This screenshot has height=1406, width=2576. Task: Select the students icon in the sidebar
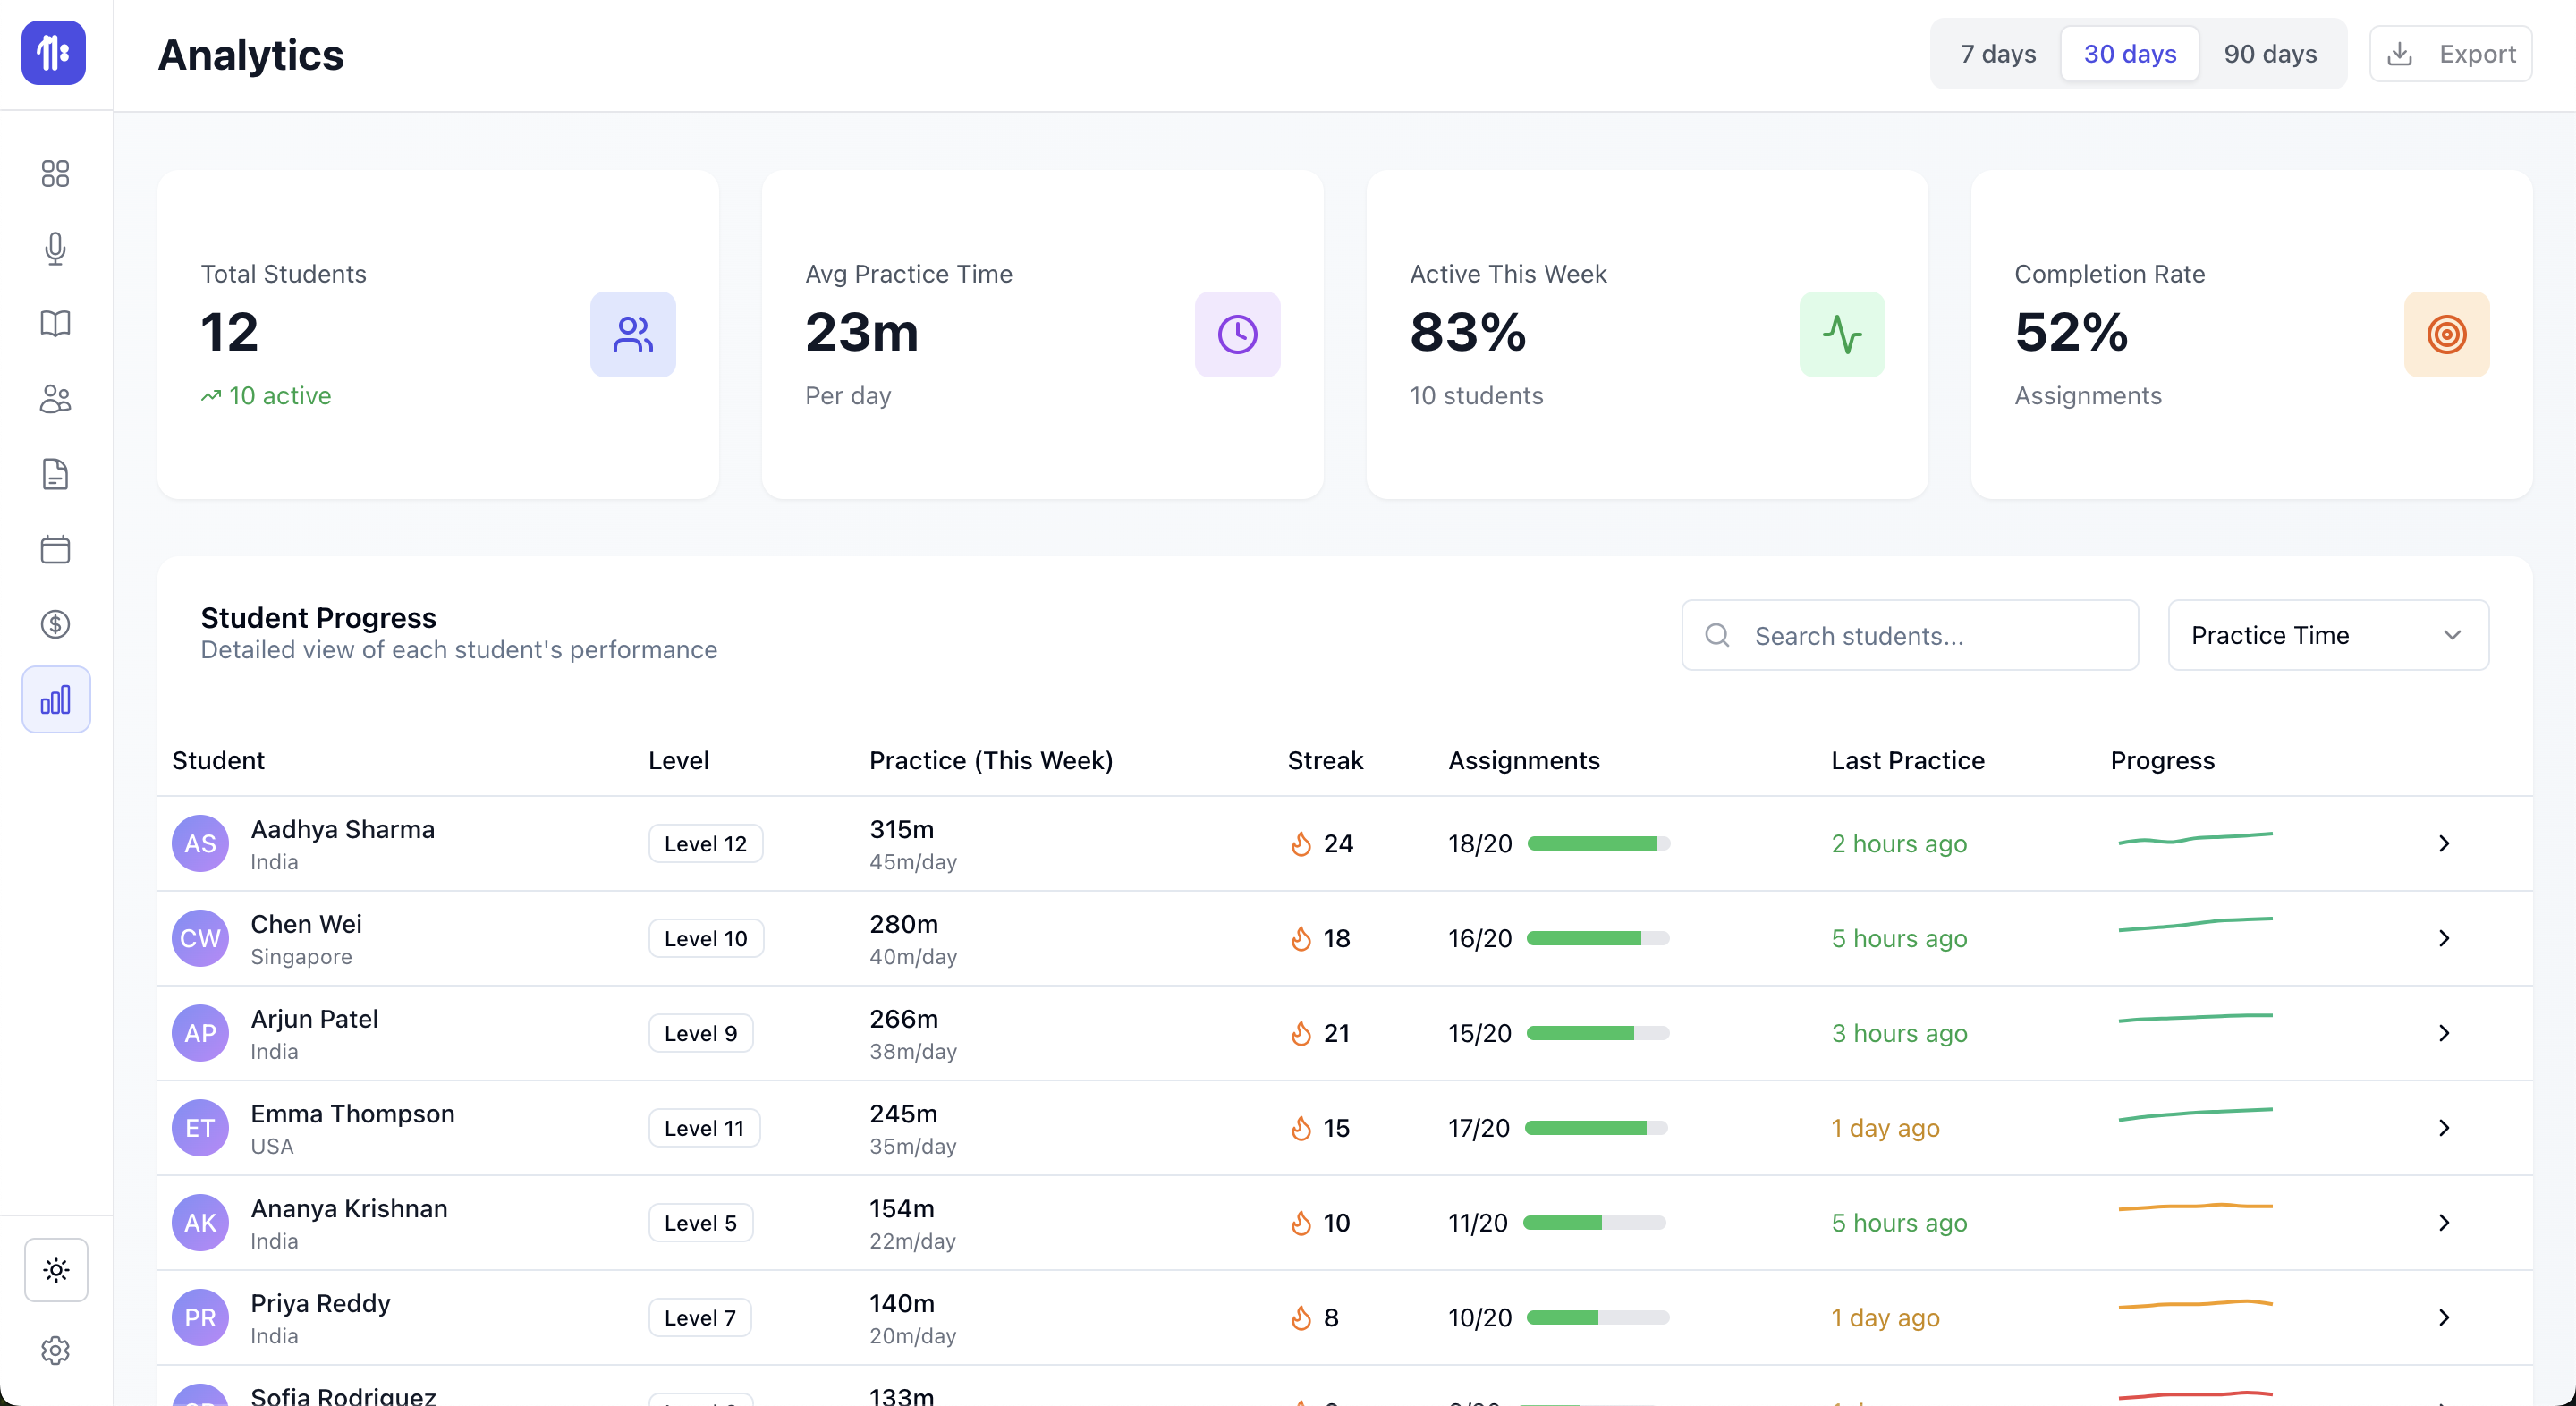pos(55,399)
